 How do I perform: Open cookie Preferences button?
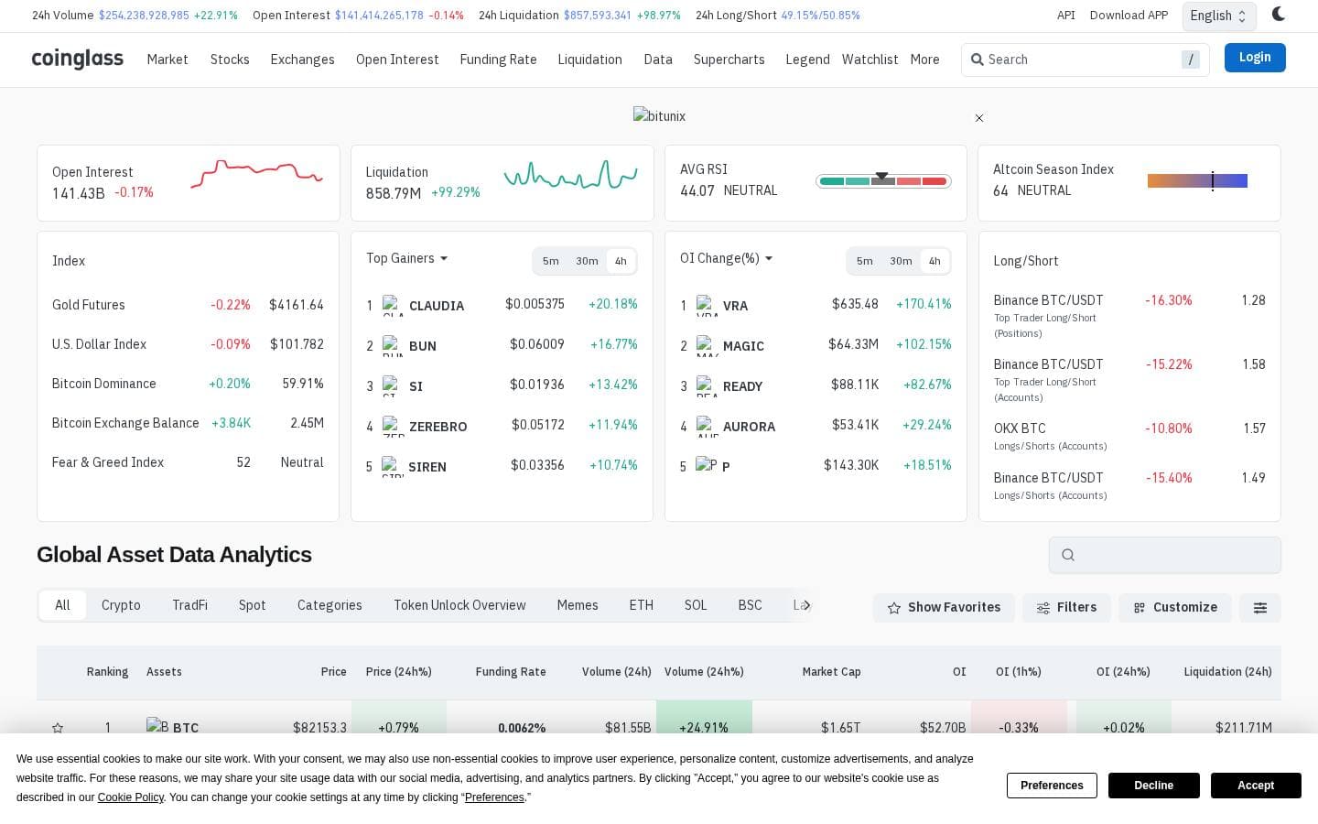click(1052, 786)
